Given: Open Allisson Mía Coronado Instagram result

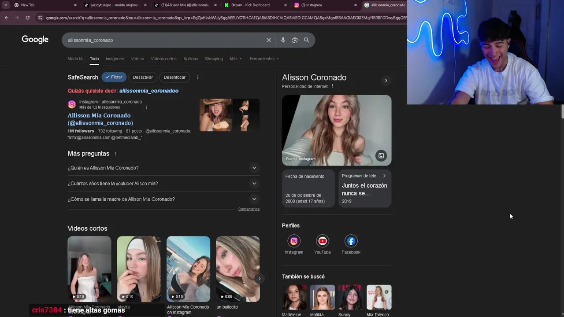Looking at the screenshot, I should 100,119.
